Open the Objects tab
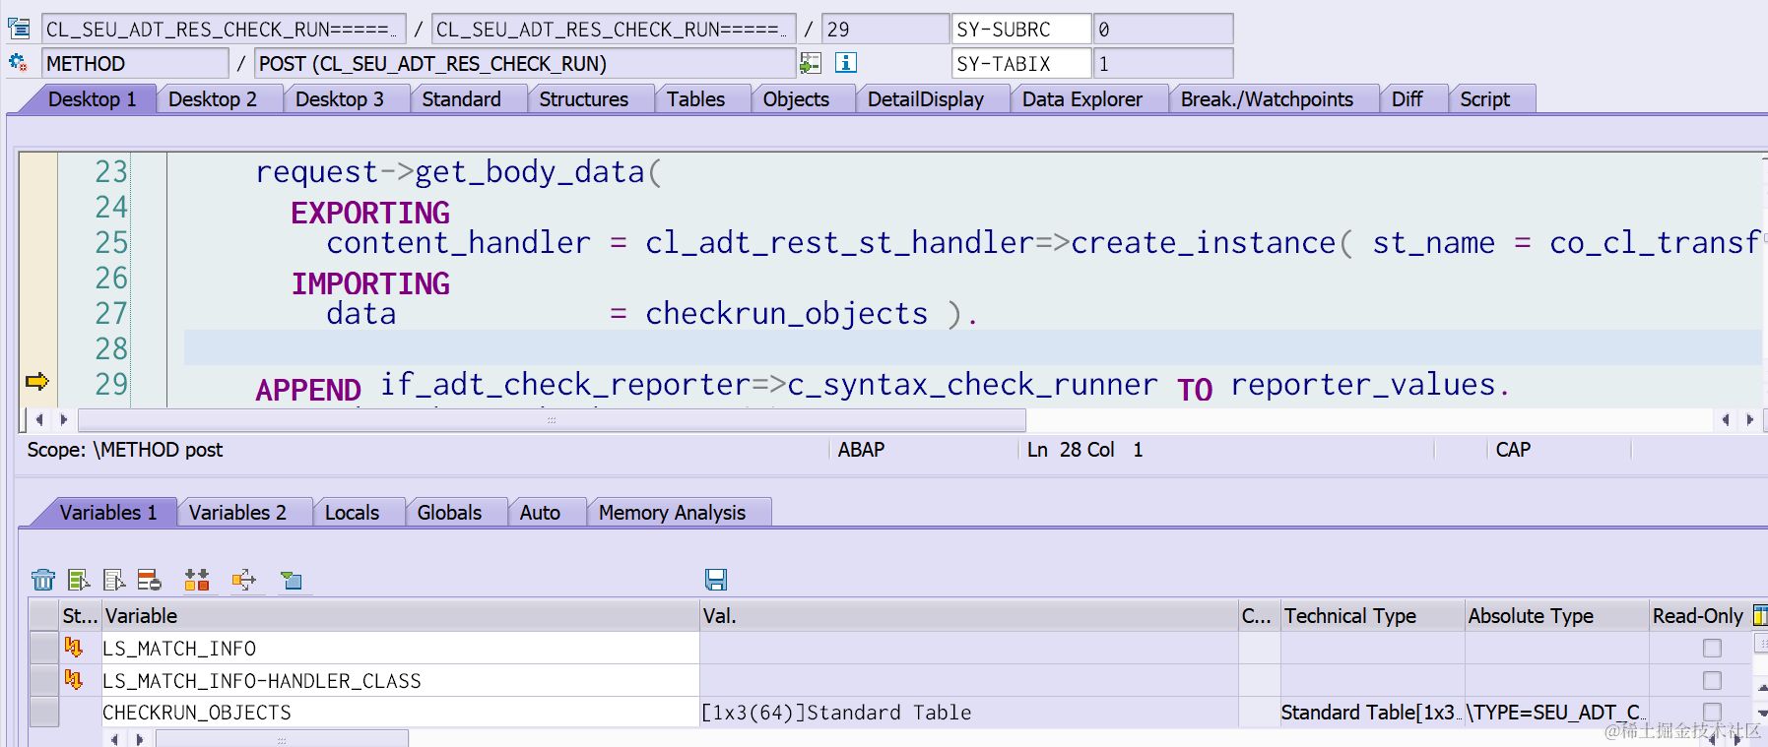This screenshot has height=747, width=1768. coord(797,99)
